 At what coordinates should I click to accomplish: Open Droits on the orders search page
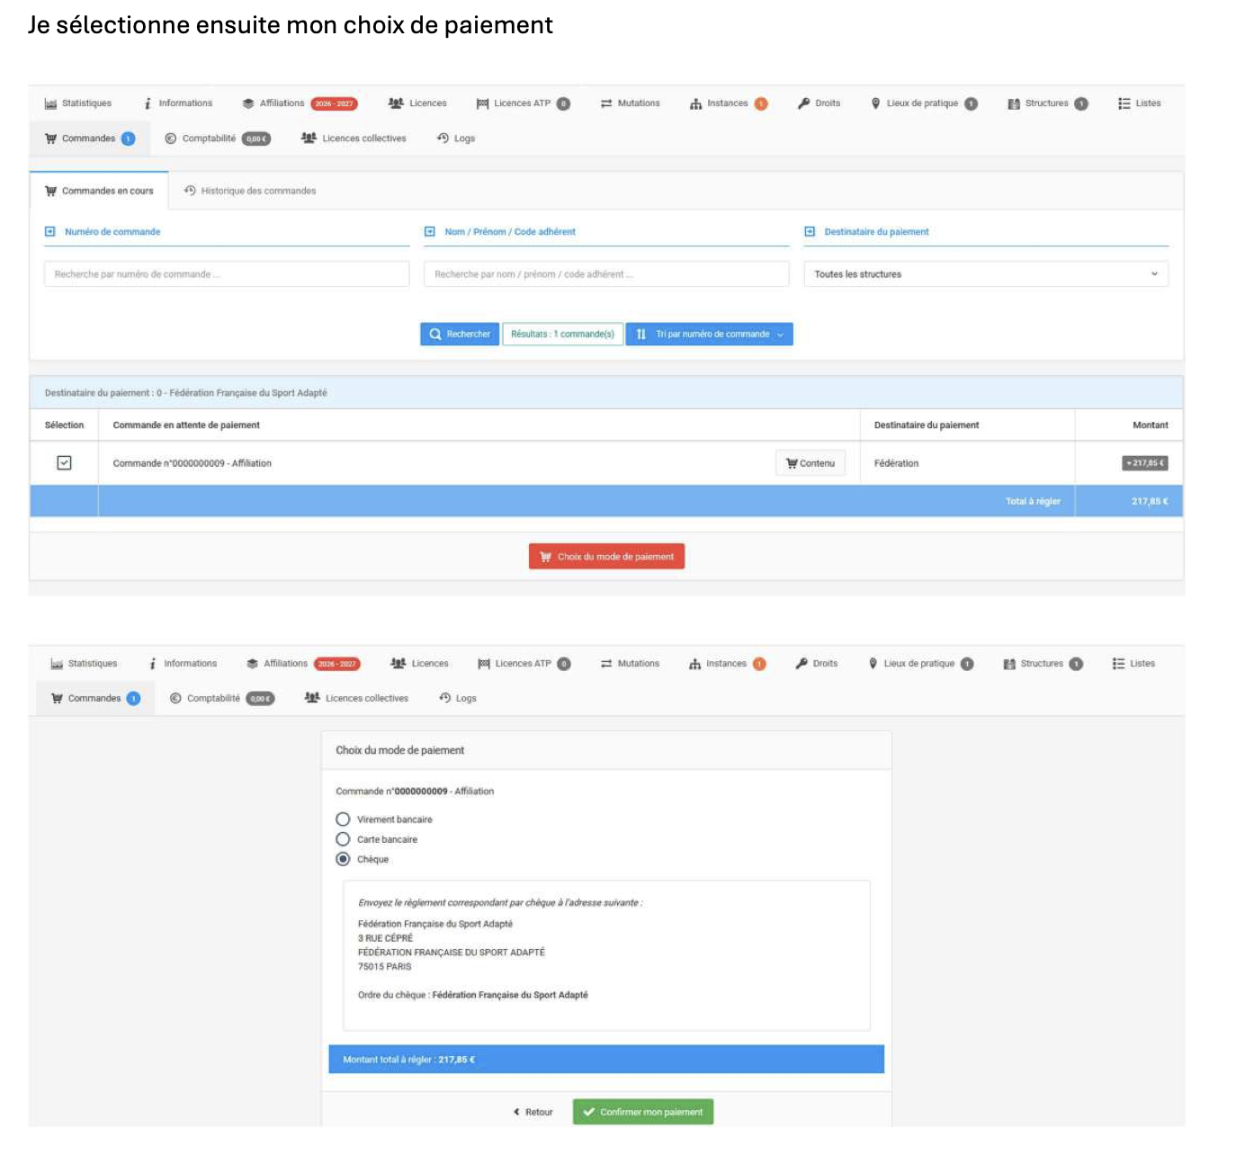tap(819, 103)
